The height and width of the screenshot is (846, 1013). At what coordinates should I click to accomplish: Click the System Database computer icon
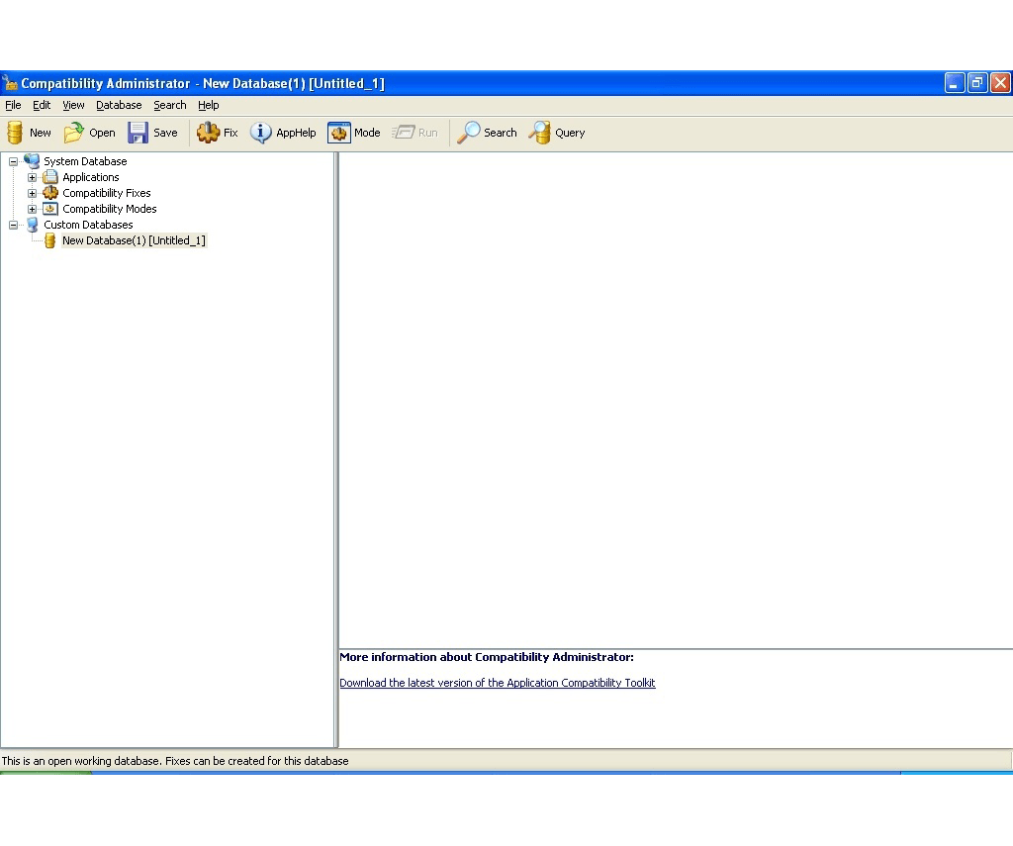[x=32, y=161]
